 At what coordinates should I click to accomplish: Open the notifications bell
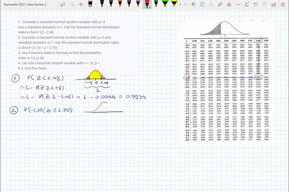pyautogui.click(x=247, y=4)
